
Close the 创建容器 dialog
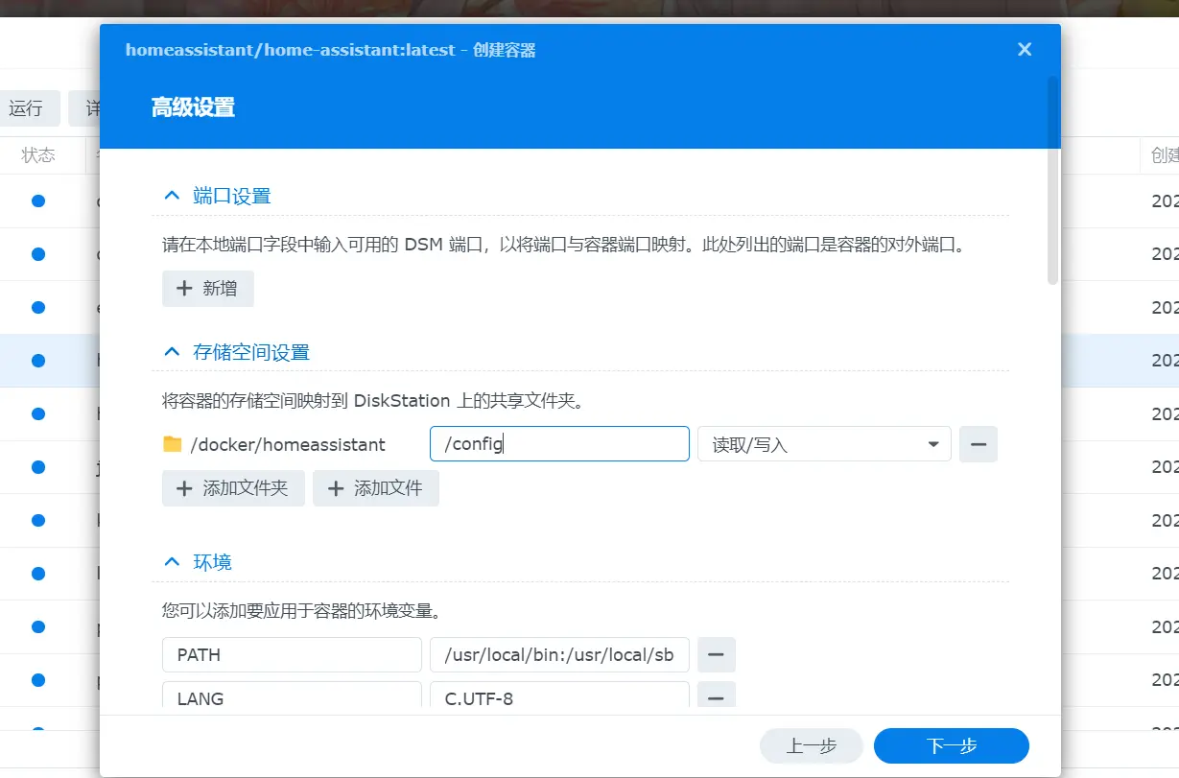pyautogui.click(x=1025, y=49)
